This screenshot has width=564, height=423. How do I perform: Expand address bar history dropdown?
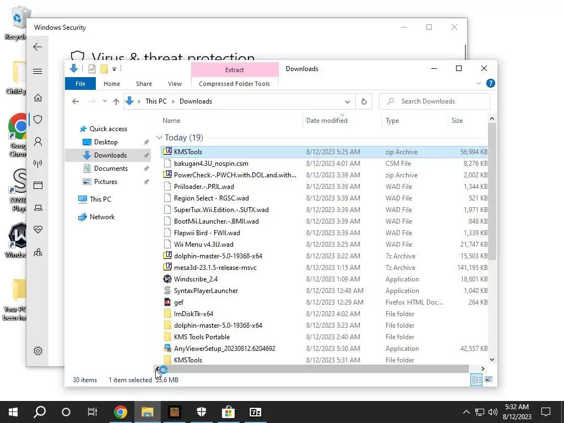coord(347,101)
